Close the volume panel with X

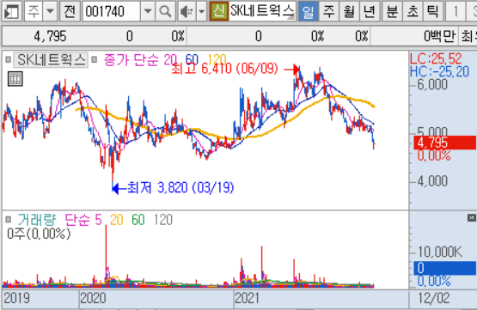point(471,217)
